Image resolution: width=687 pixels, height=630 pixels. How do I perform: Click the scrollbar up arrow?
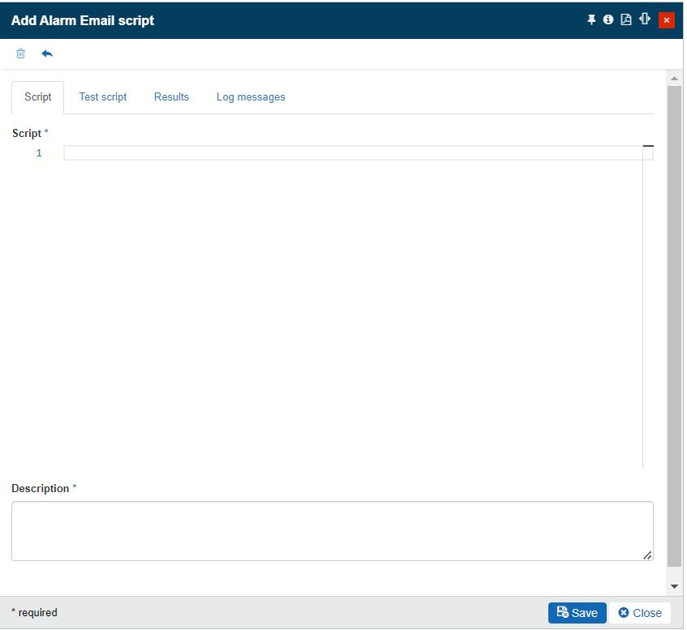[x=674, y=79]
